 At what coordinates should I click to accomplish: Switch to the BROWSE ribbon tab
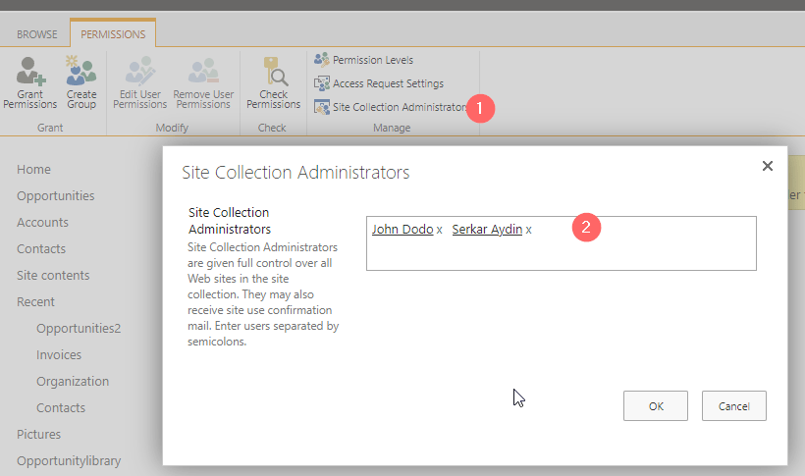point(37,34)
